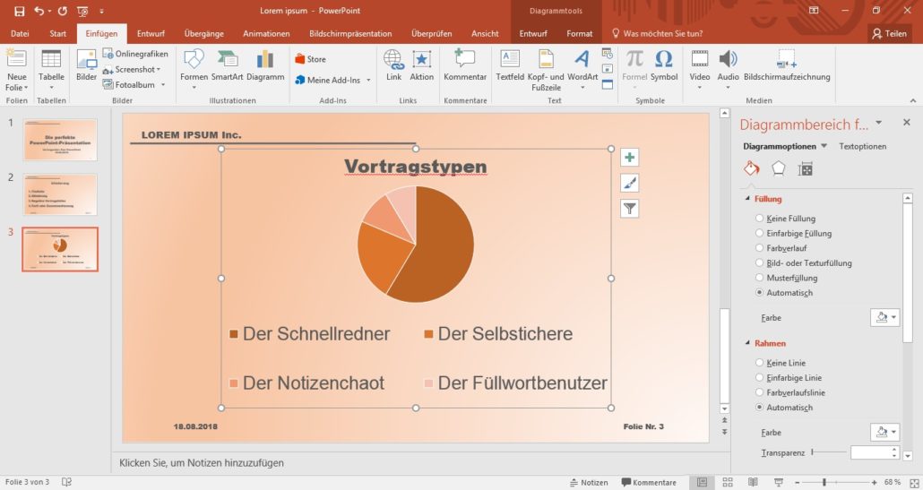The width and height of the screenshot is (923, 490).
Task: Open Größe und Eigenschaften icon in pane
Action: pyautogui.click(x=806, y=169)
